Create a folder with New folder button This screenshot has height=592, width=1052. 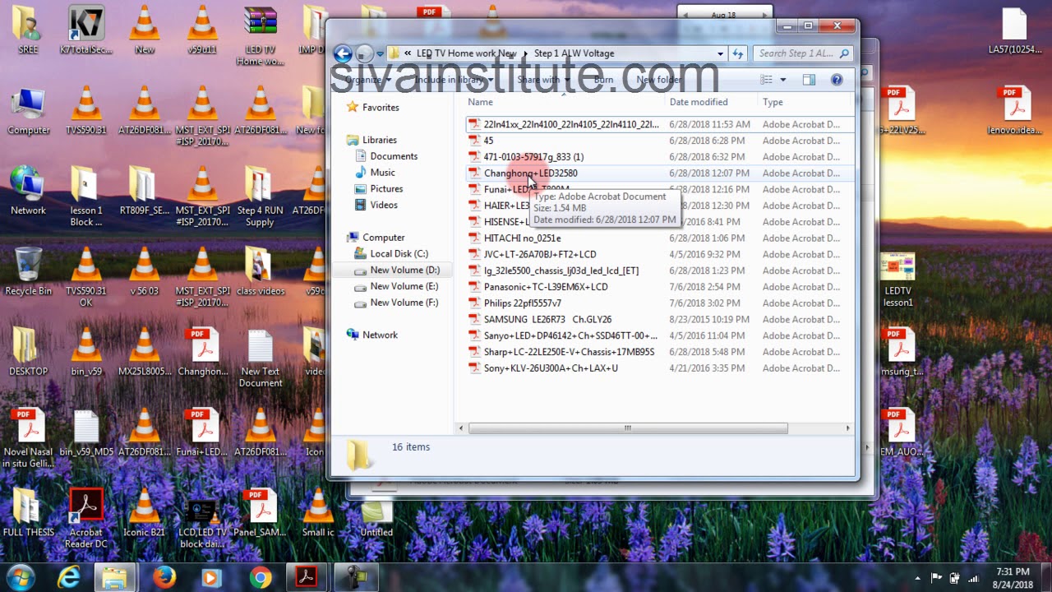pyautogui.click(x=658, y=80)
